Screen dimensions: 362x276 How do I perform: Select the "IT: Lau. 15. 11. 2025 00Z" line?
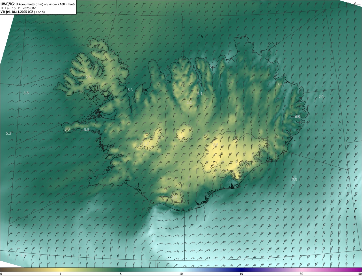click(18, 8)
